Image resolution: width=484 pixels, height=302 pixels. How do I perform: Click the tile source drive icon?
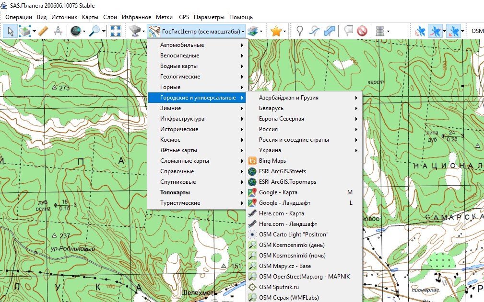click(x=135, y=31)
